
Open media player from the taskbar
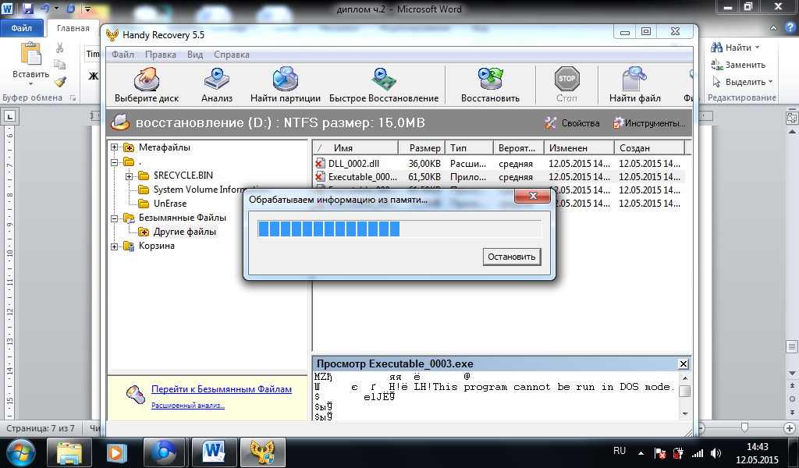coord(117,452)
